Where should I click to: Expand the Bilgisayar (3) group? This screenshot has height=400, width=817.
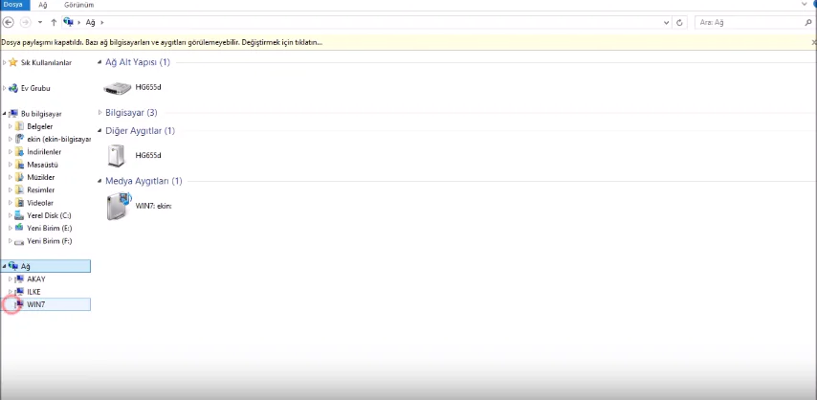point(100,113)
